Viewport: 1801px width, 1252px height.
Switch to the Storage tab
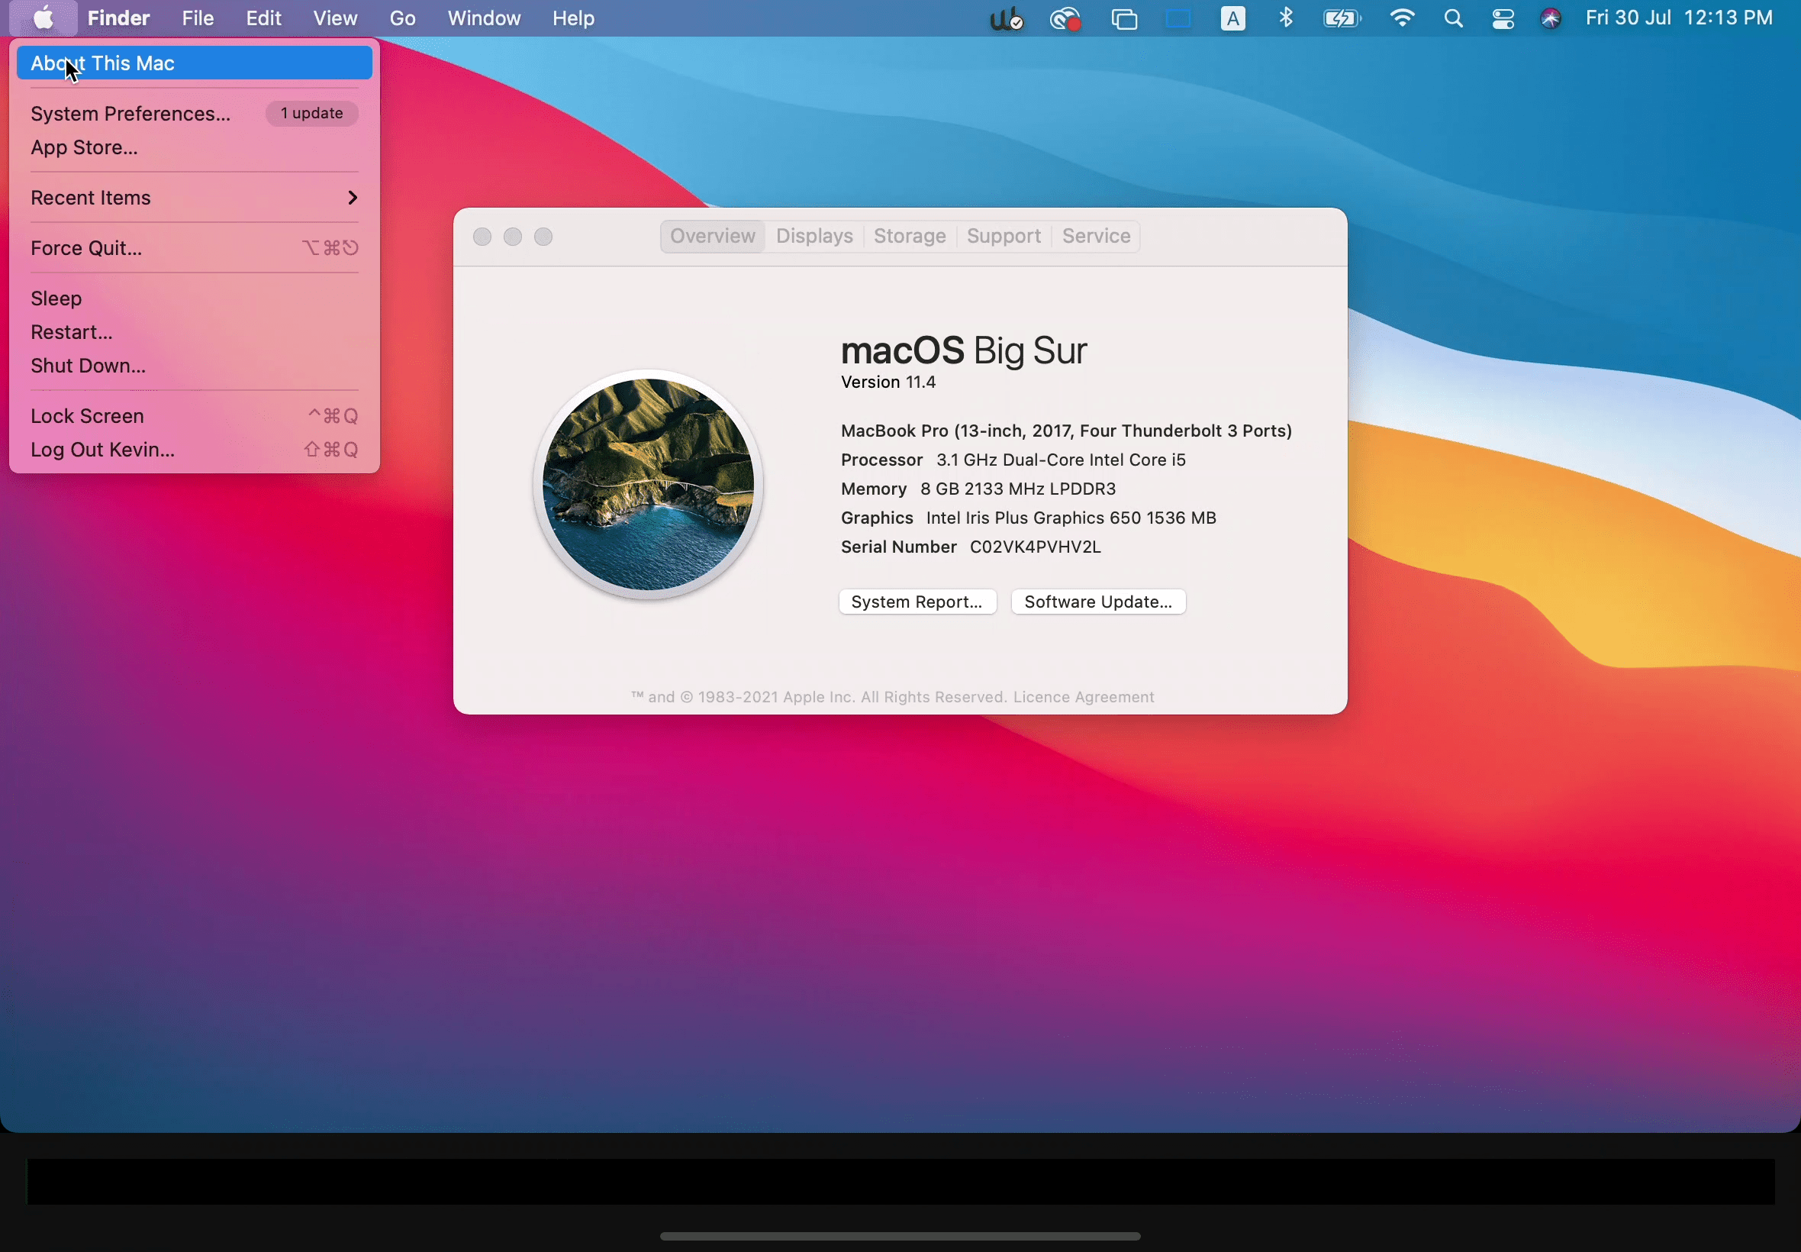pos(910,236)
